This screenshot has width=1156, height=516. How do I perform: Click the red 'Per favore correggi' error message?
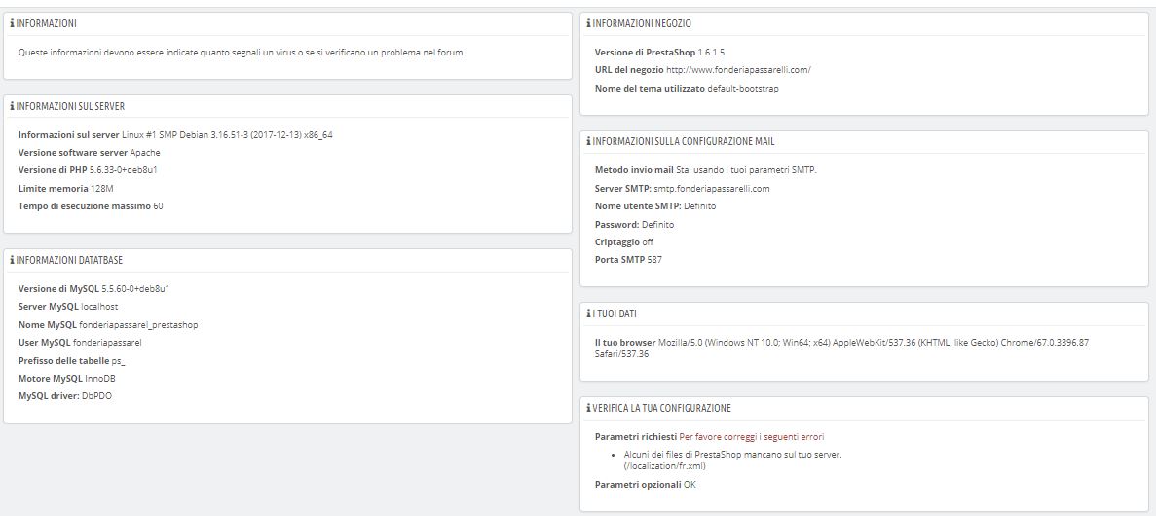coord(752,436)
